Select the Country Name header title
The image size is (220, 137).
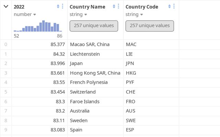click(87, 7)
